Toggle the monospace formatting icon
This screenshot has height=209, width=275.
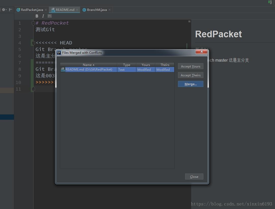(50, 16)
